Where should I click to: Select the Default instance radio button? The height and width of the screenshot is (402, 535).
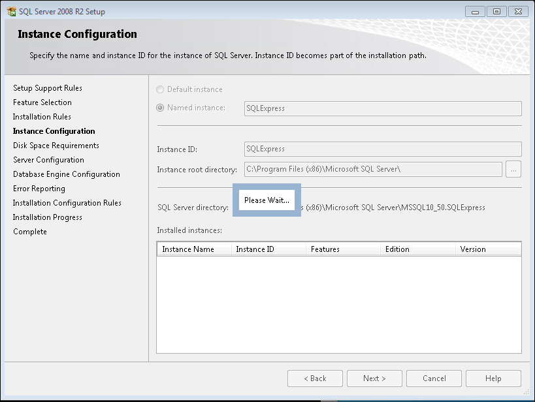click(x=160, y=89)
